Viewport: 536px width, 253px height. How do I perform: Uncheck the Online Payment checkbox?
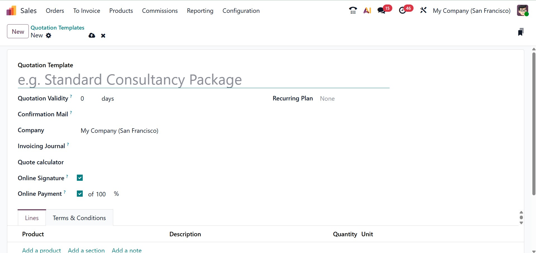[x=80, y=194]
